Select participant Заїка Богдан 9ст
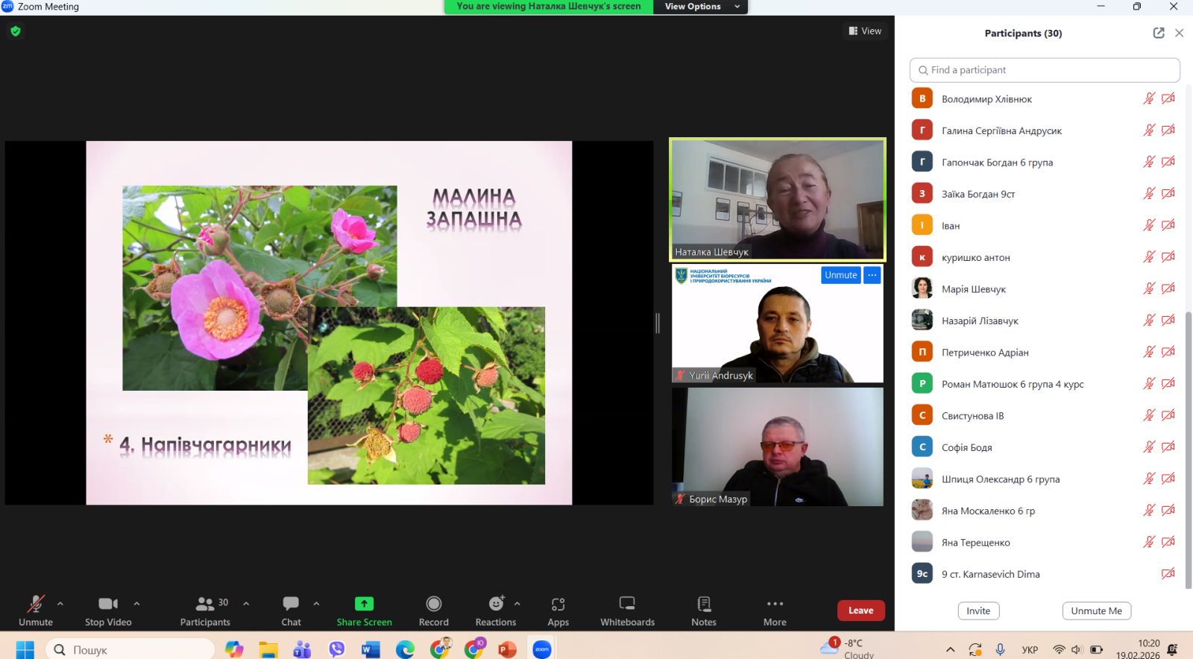The image size is (1193, 659). pyautogui.click(x=1045, y=194)
